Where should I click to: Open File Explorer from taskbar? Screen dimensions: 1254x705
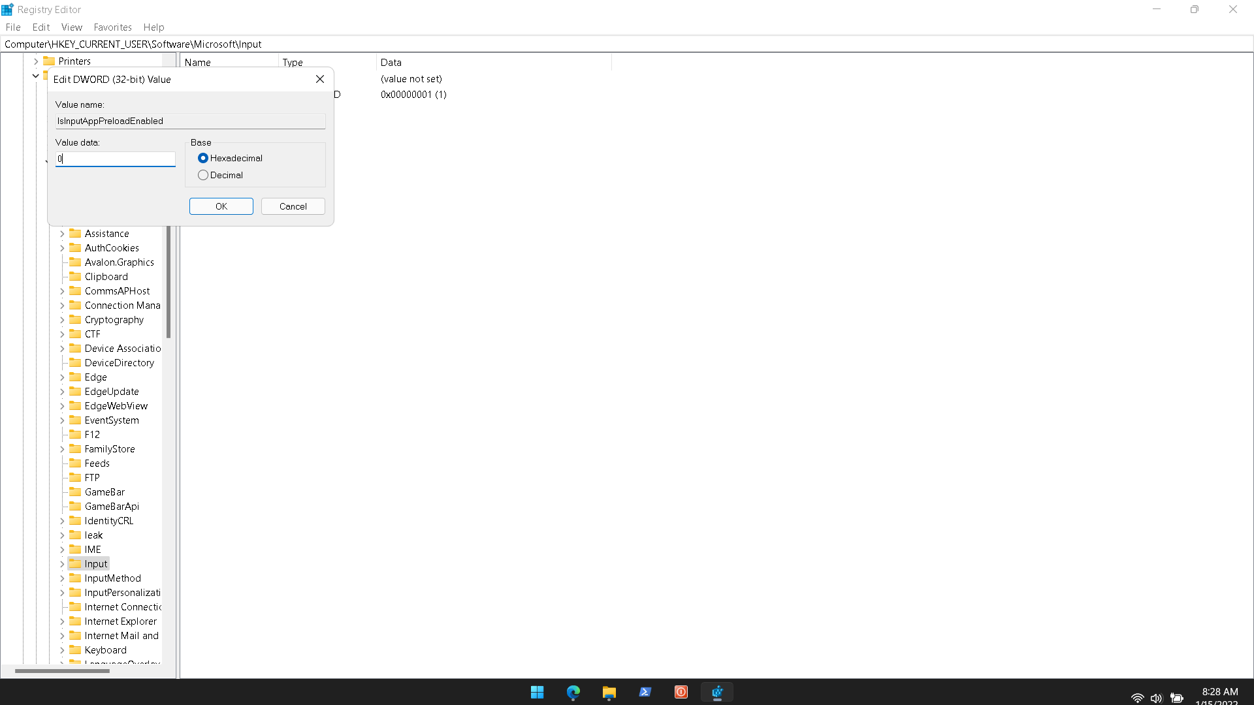[x=609, y=693]
